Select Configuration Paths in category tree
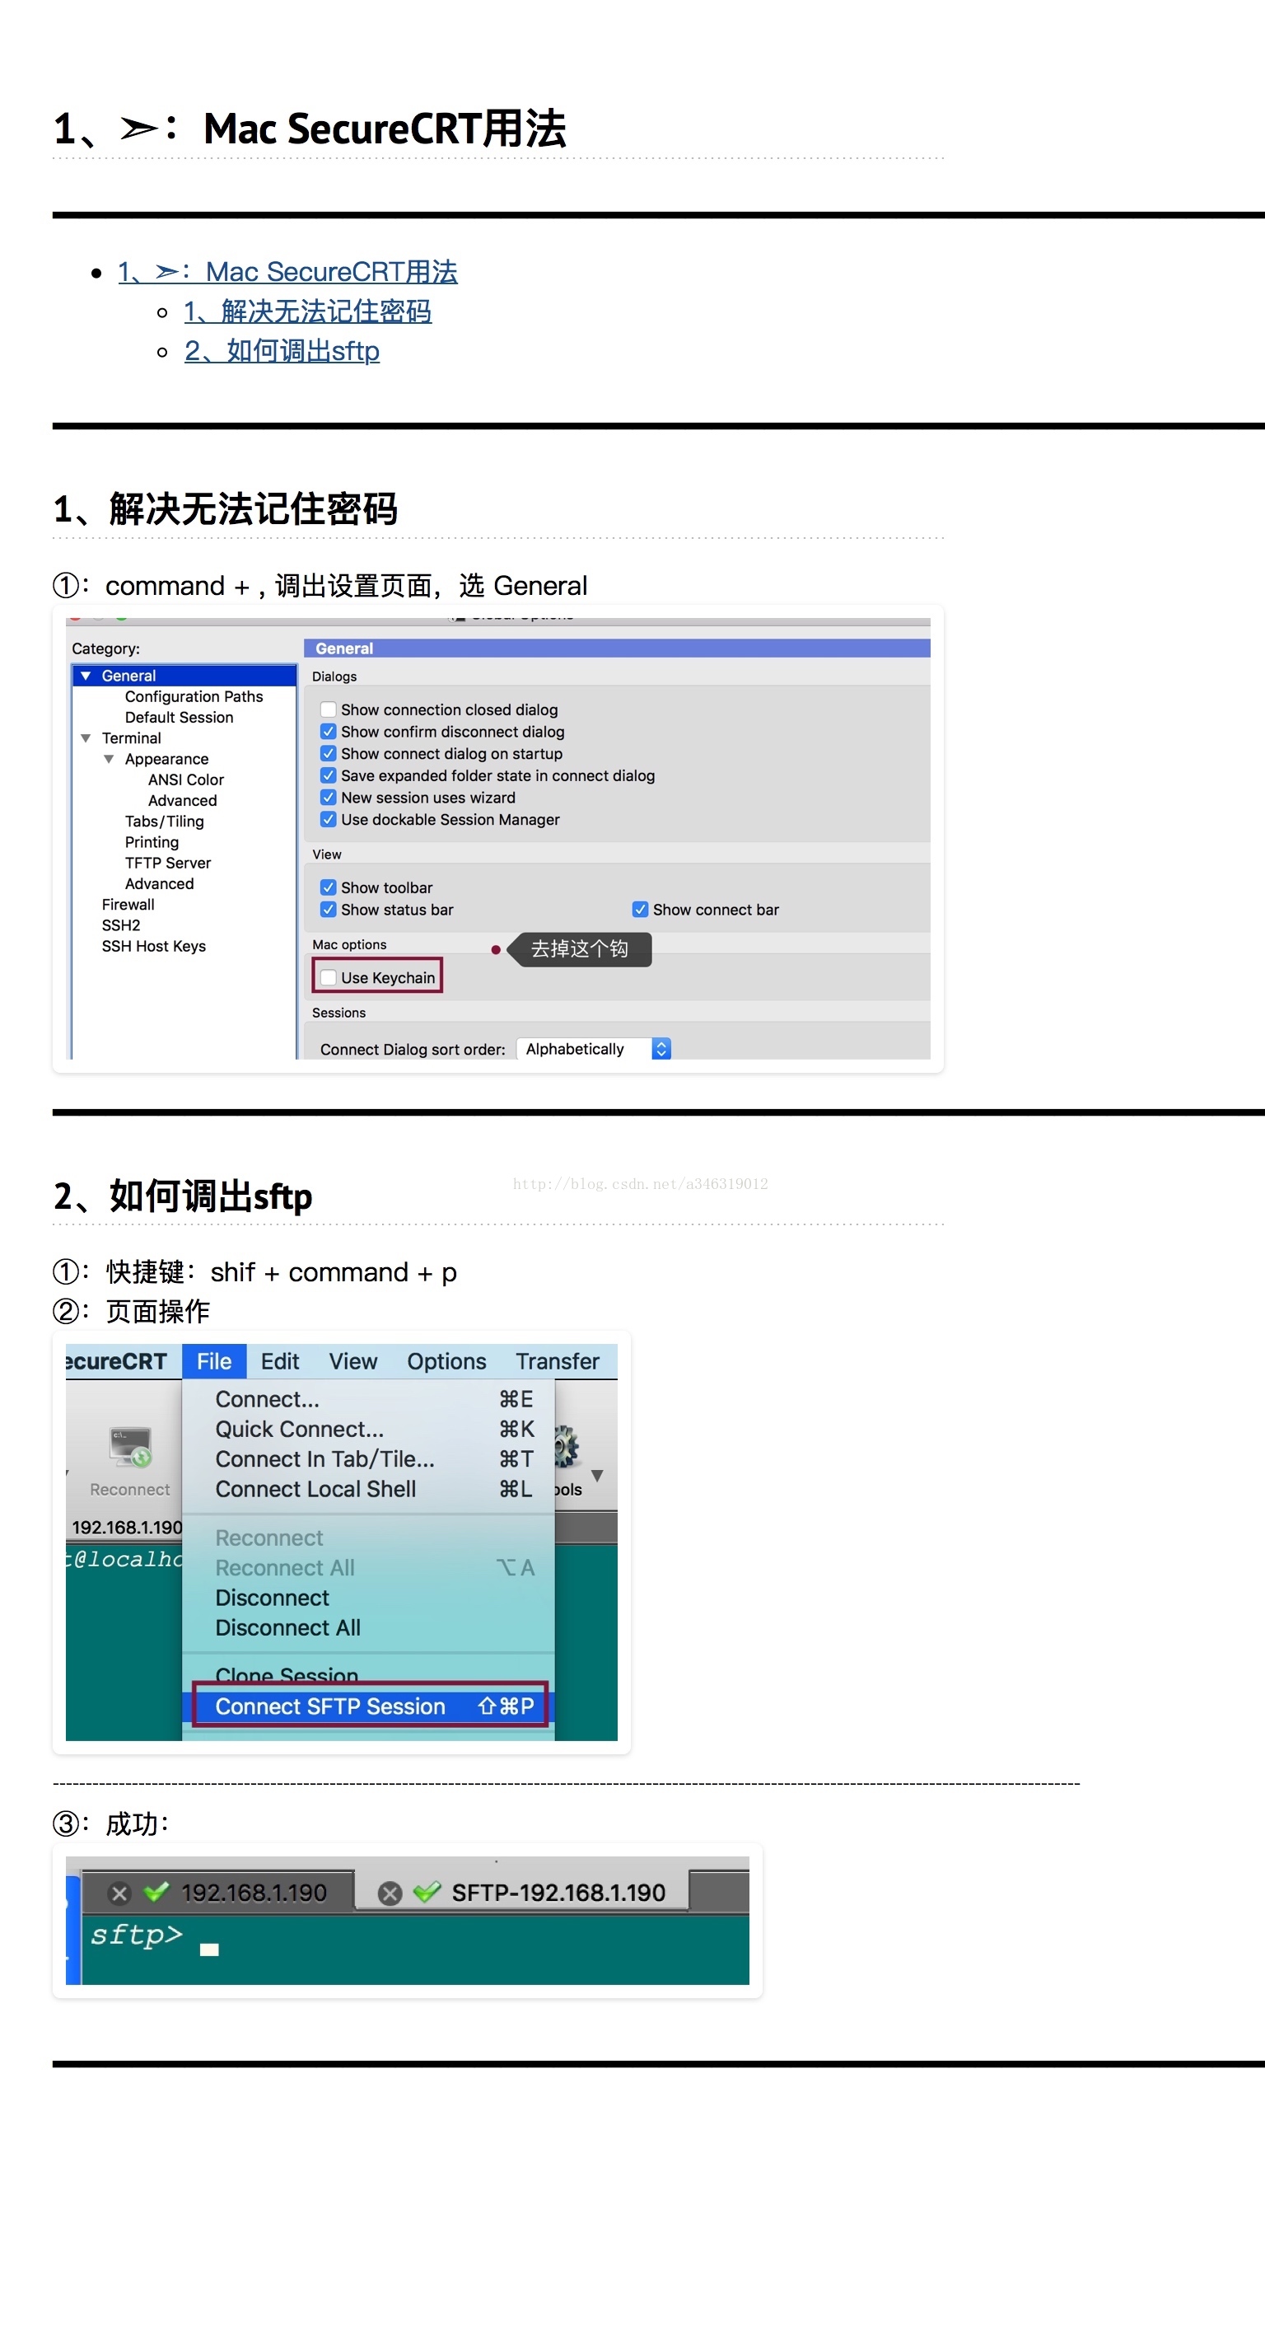The image size is (1265, 2350). tap(194, 697)
